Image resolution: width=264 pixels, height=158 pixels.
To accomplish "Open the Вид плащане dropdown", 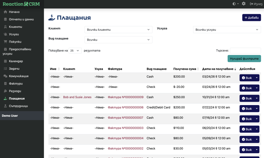I will (x=118, y=40).
